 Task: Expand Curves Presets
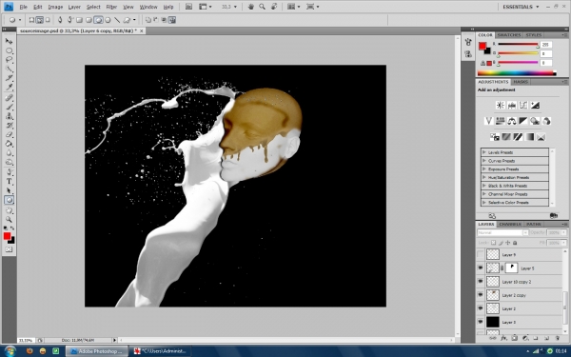pos(484,161)
